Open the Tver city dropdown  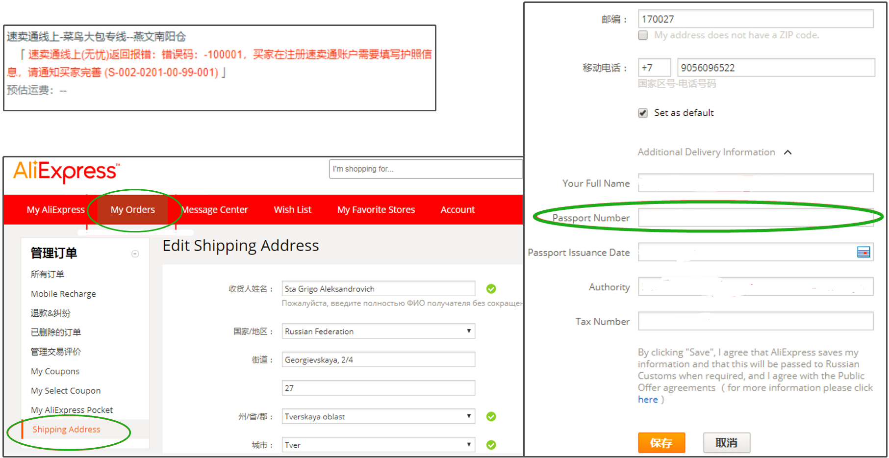coord(468,444)
